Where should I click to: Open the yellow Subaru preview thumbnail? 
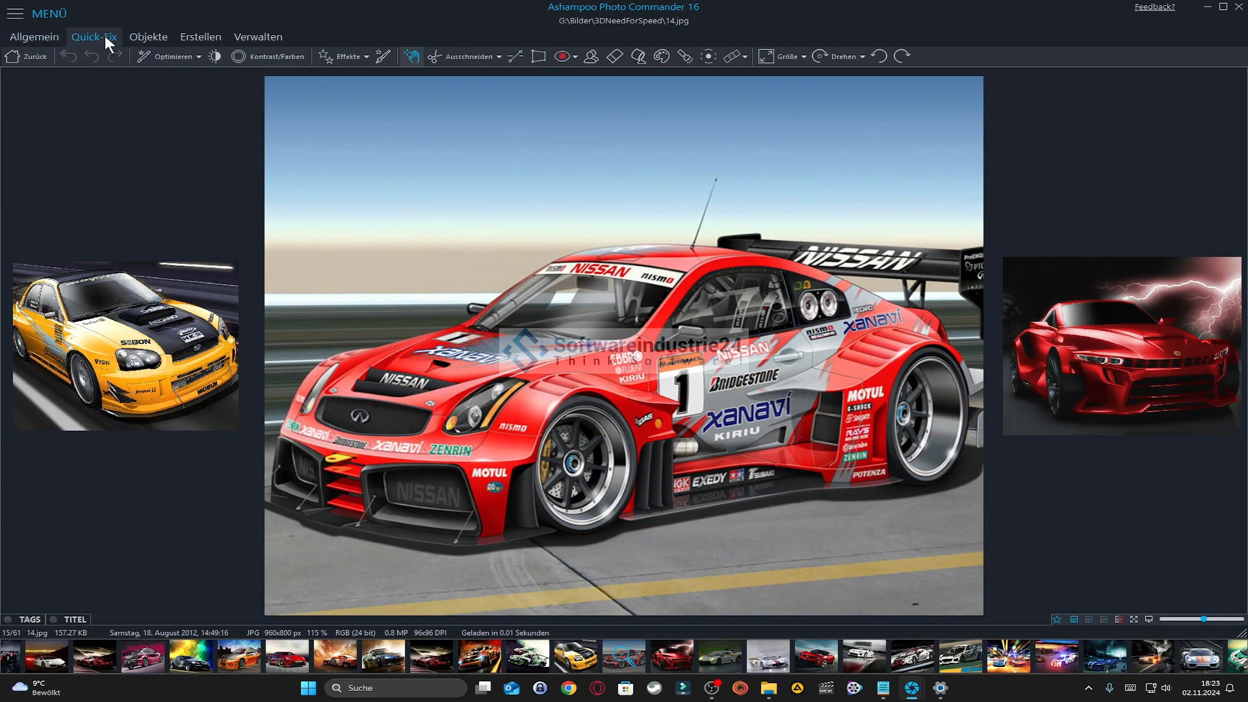pyautogui.click(x=125, y=346)
